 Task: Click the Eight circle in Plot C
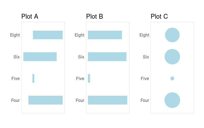172,35
